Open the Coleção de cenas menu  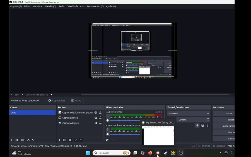coord(76,6)
